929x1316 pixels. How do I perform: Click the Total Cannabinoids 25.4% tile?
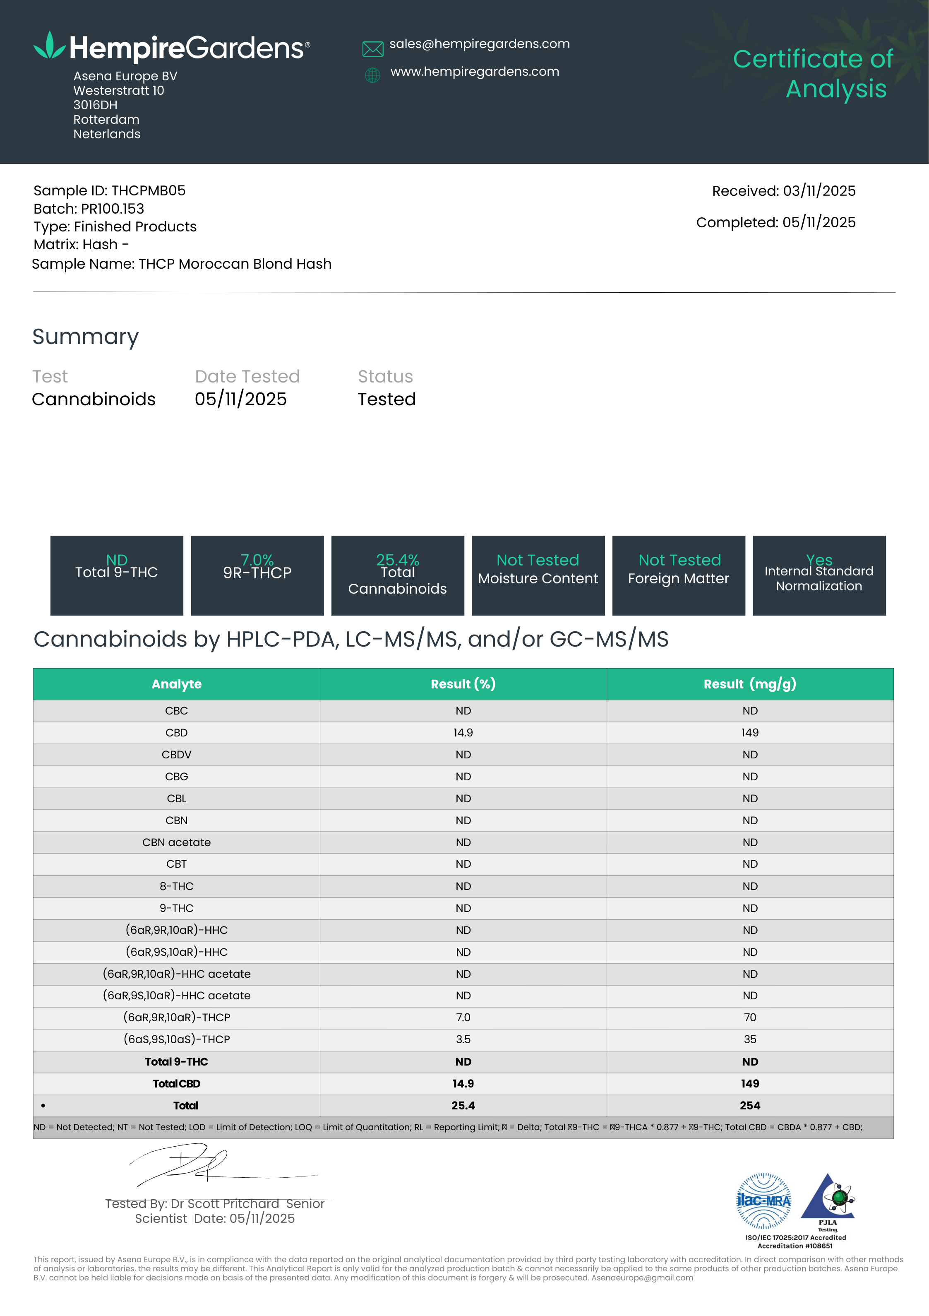point(398,575)
